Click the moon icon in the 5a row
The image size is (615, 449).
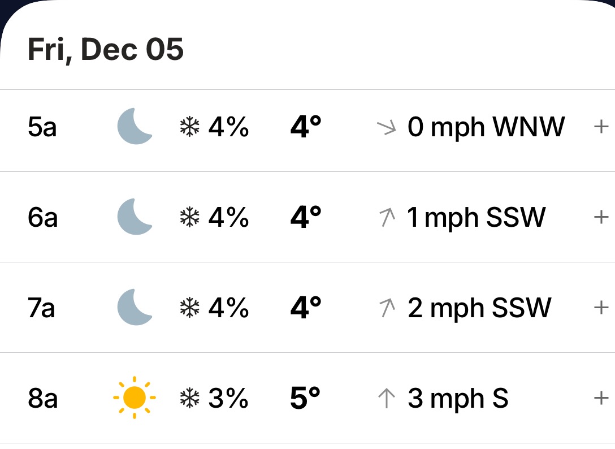tap(135, 127)
